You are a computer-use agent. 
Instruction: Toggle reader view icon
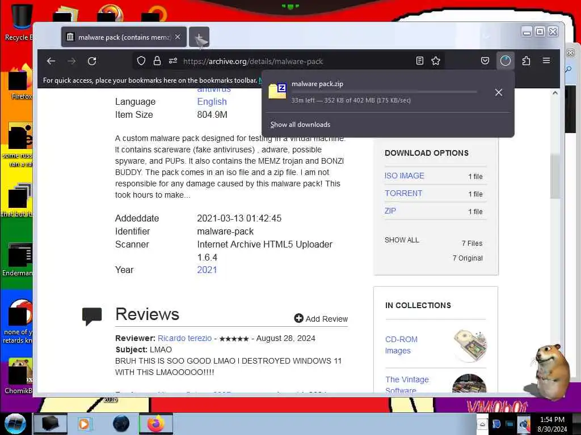(x=419, y=61)
